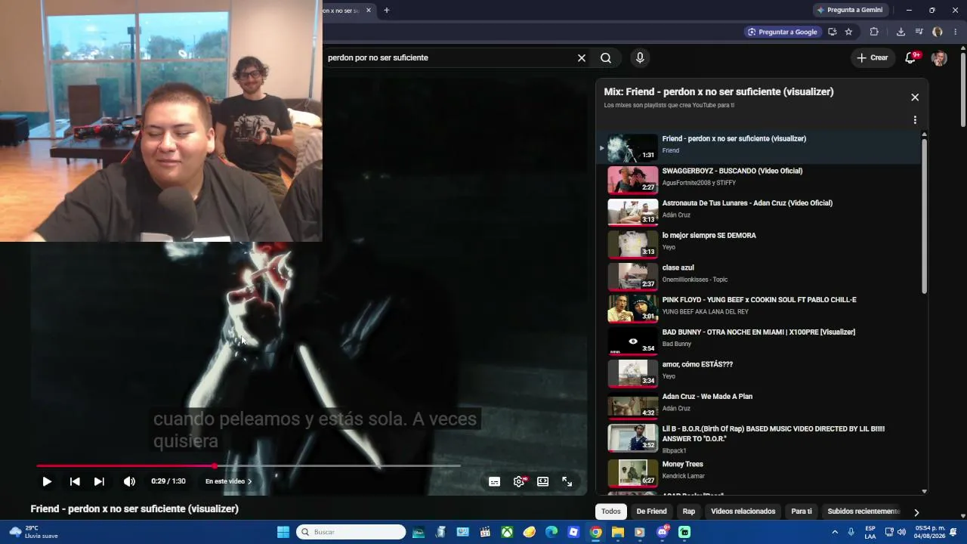Open the YouTube account avatar menu

939,57
